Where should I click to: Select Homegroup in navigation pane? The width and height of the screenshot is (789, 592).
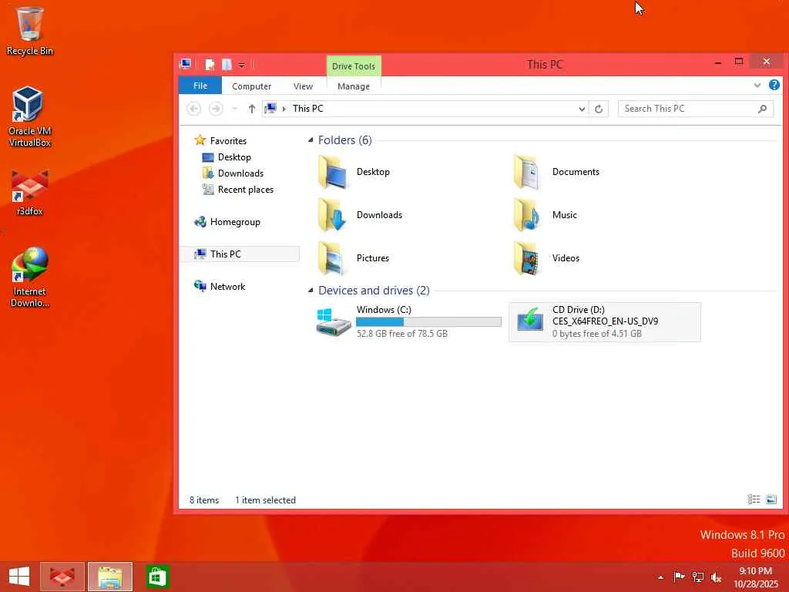pos(227,221)
